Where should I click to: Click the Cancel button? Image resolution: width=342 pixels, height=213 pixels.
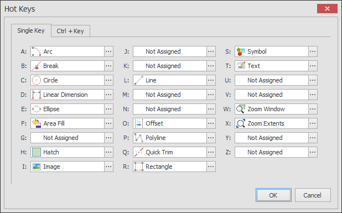tap(313, 195)
